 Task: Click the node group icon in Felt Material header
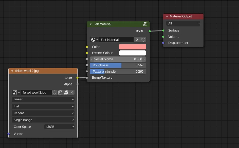pyautogui.click(x=145, y=24)
